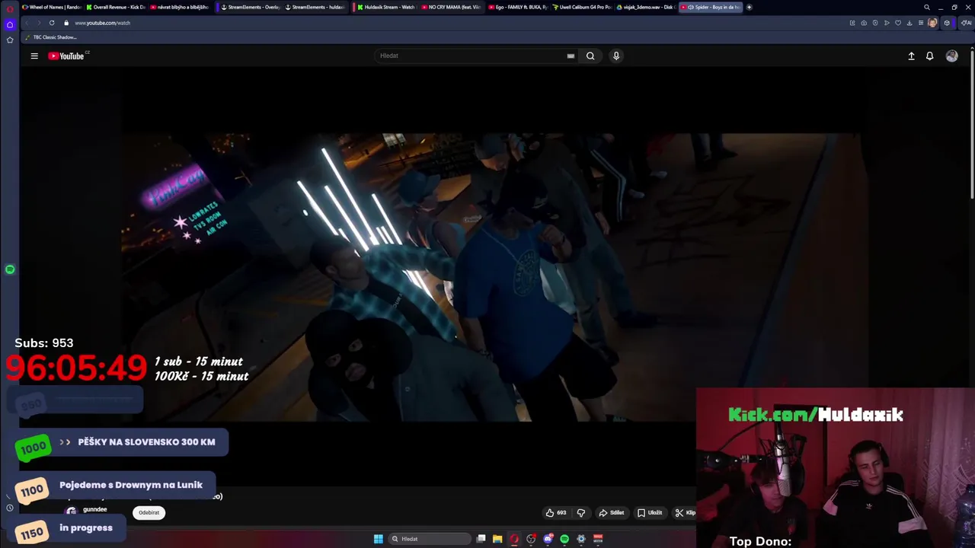Open the YouTube account avatar menu
This screenshot has width=975, height=548.
(x=951, y=56)
